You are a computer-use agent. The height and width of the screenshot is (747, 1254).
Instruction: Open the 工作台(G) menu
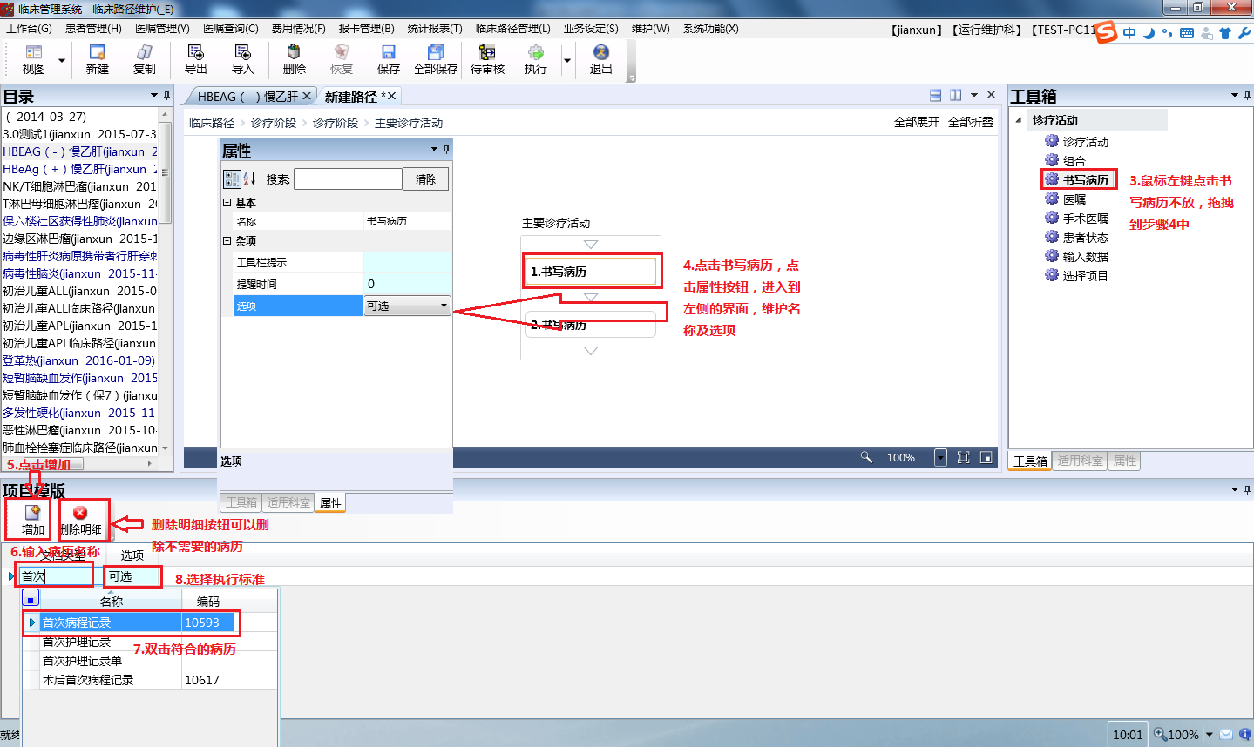coord(29,29)
